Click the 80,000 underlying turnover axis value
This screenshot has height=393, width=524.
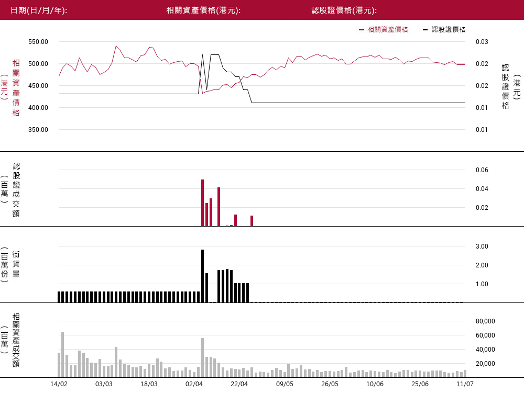pyautogui.click(x=485, y=321)
